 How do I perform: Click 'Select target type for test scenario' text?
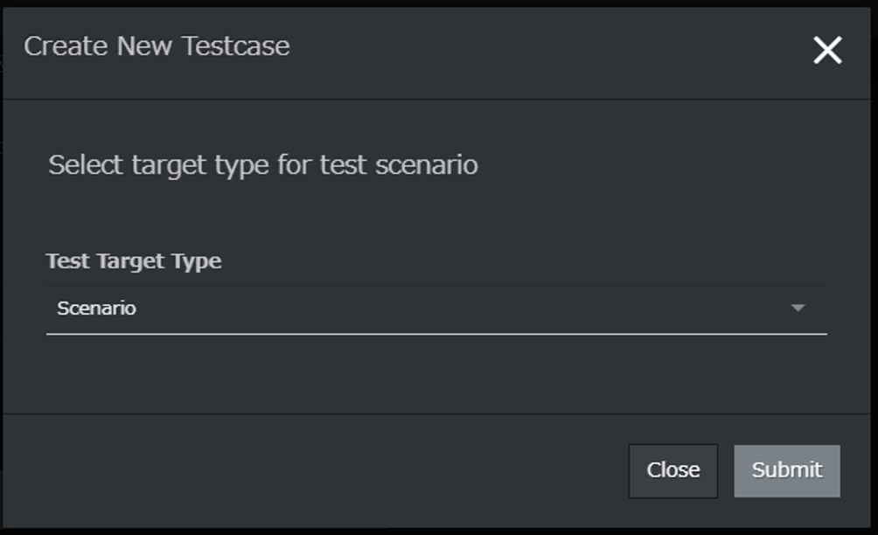click(x=262, y=164)
